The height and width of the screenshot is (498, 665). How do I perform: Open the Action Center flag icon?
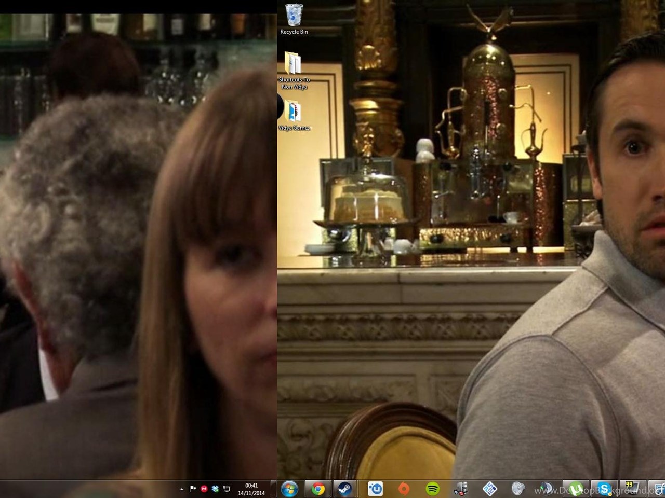pyautogui.click(x=193, y=489)
